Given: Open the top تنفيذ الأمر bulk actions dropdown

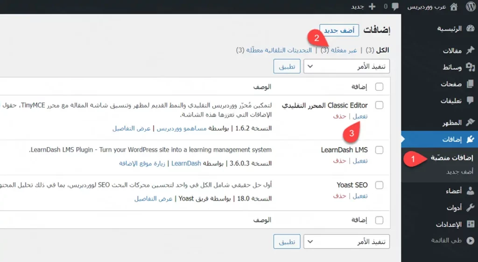Looking at the screenshot, I should (346, 66).
